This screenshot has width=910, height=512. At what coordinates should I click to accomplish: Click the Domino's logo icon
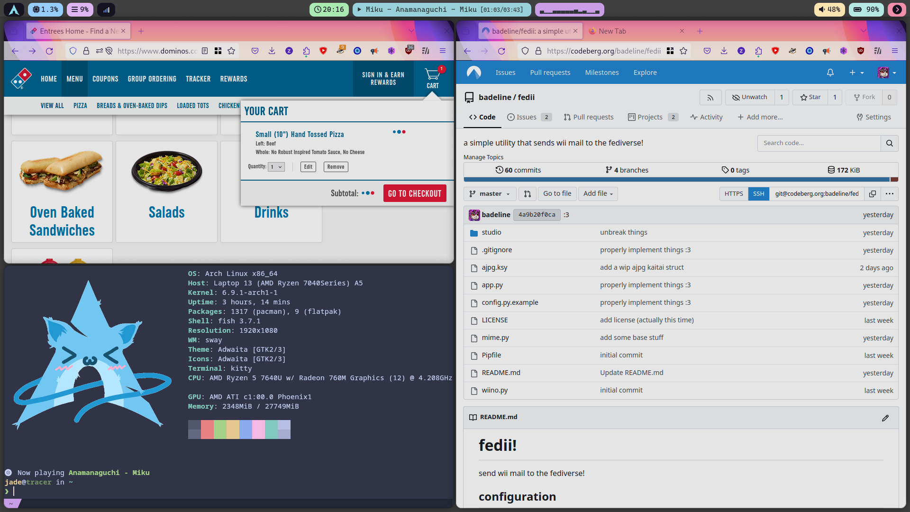21,78
